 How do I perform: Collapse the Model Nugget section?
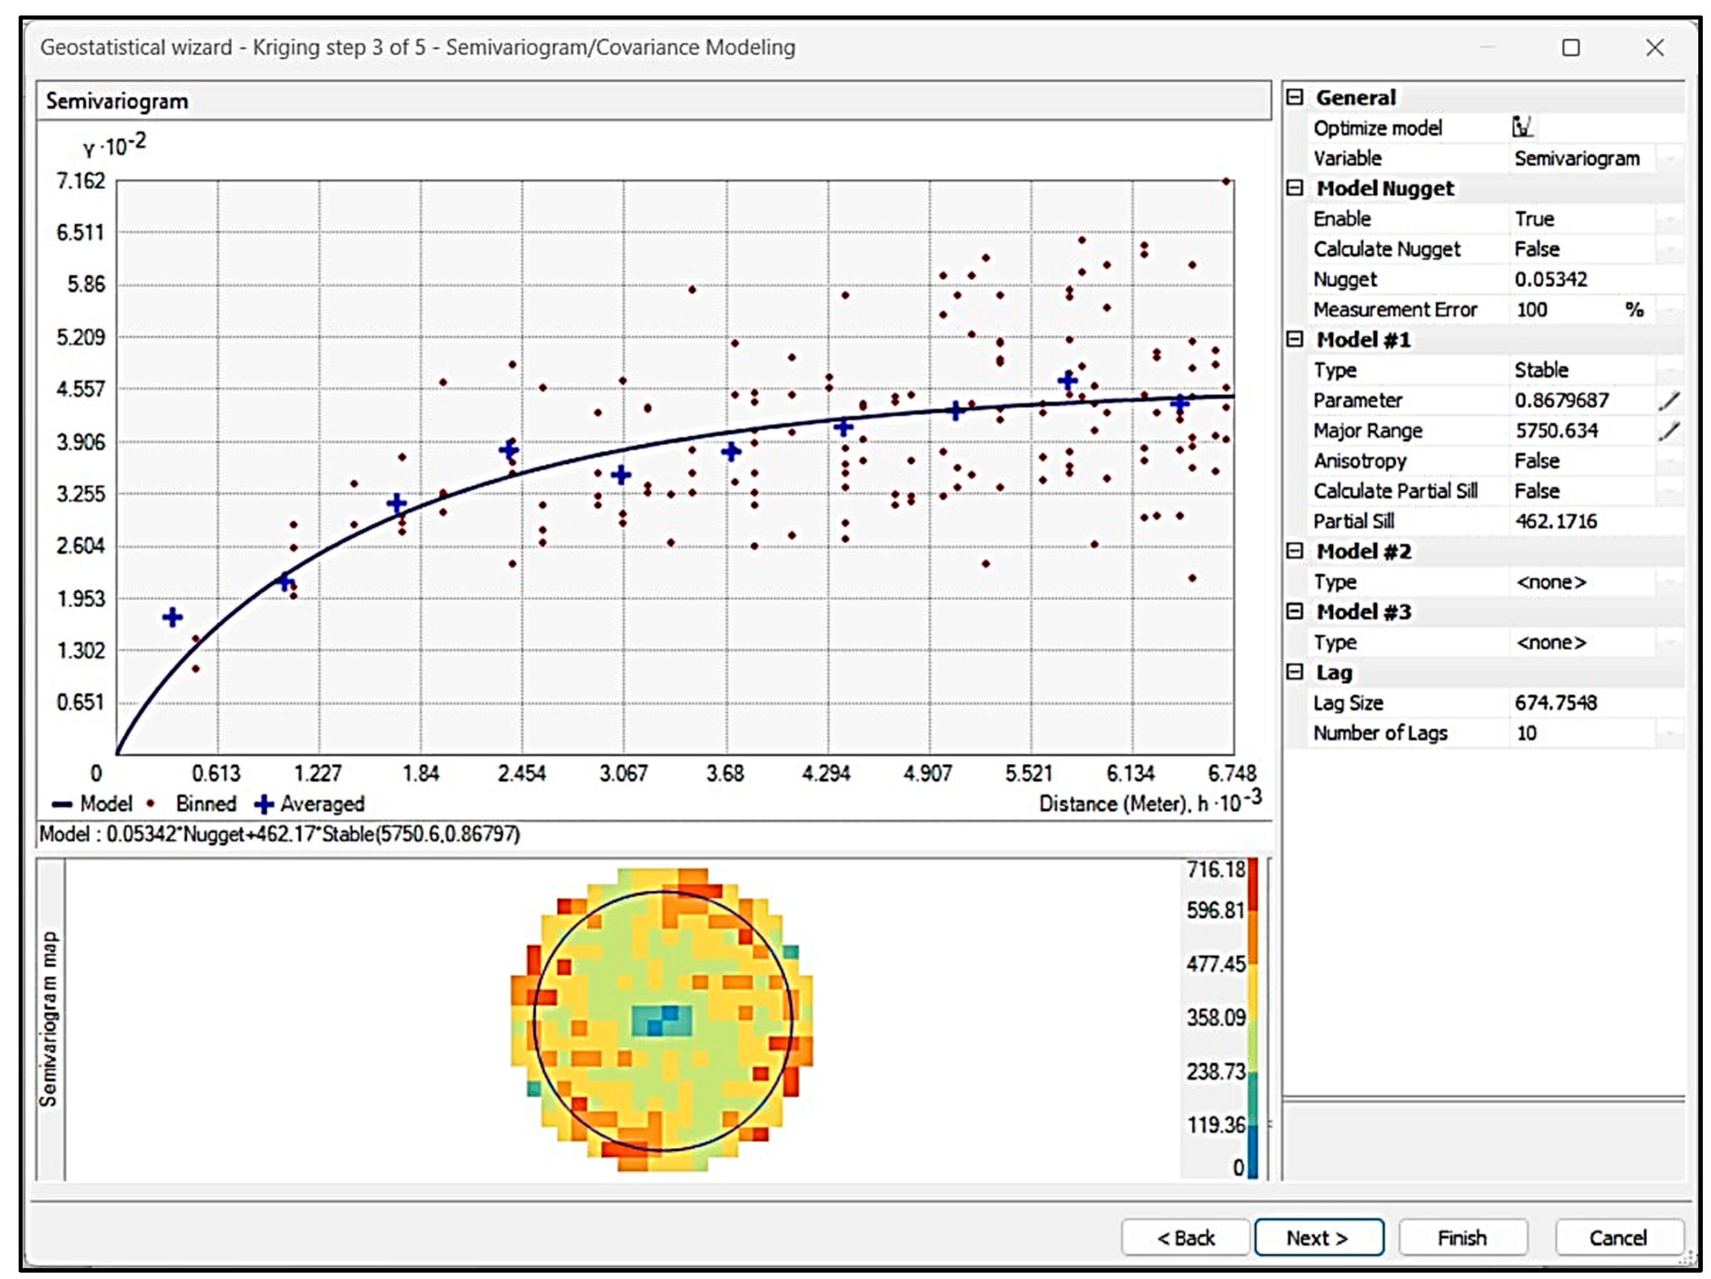click(x=1295, y=188)
